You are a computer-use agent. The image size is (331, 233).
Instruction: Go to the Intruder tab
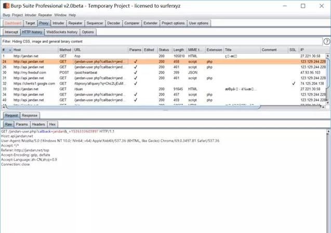pos(58,23)
